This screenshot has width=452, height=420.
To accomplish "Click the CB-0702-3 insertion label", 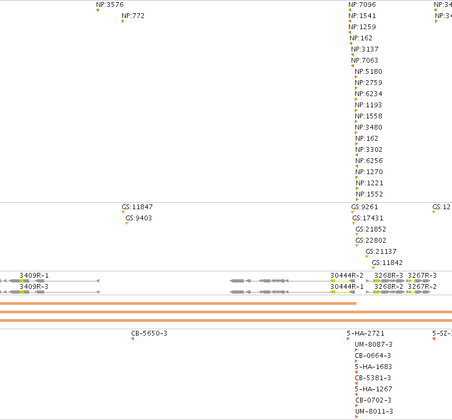I will (x=373, y=400).
